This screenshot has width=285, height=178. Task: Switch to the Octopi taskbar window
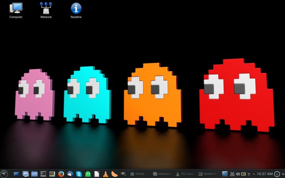click(x=137, y=174)
